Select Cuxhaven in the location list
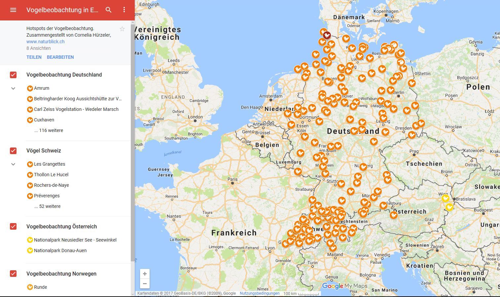 click(44, 120)
